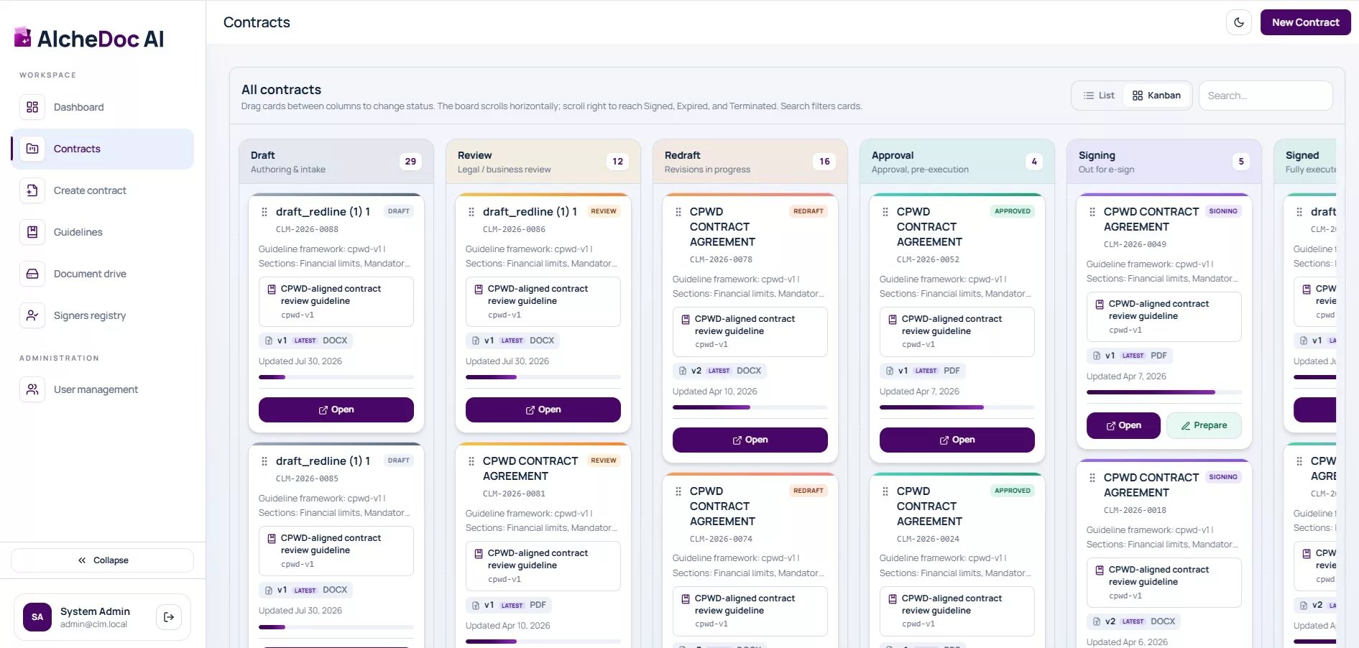Screen dimensions: 1359x648
Task: Switch to Kanban view
Action: click(1156, 96)
